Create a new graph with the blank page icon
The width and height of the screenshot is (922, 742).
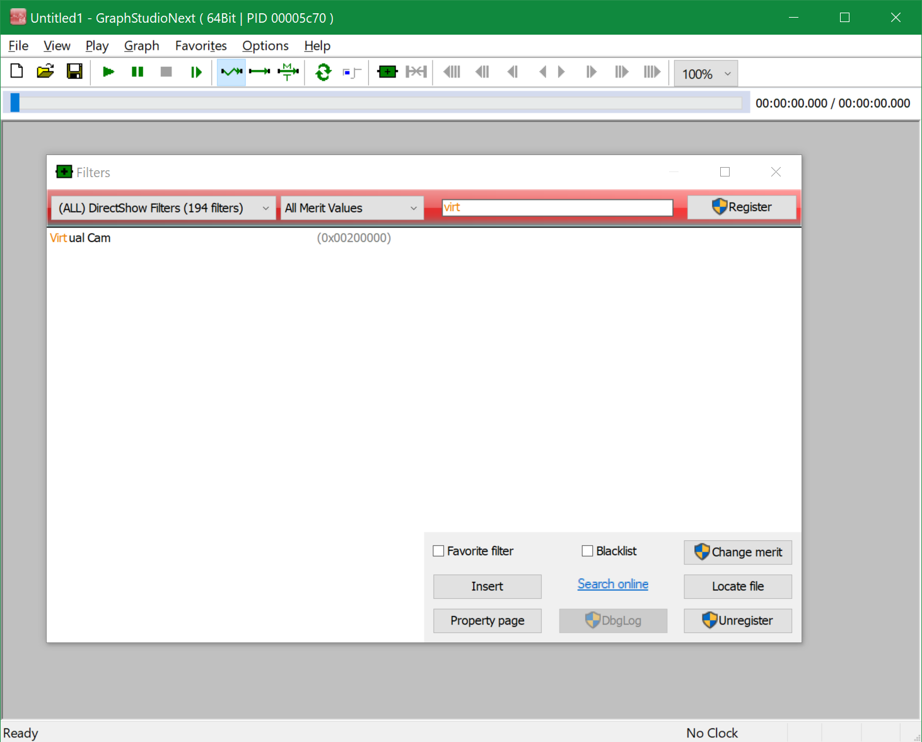17,72
